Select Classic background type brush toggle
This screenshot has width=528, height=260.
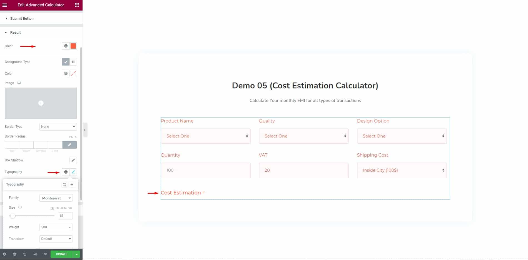click(x=66, y=62)
